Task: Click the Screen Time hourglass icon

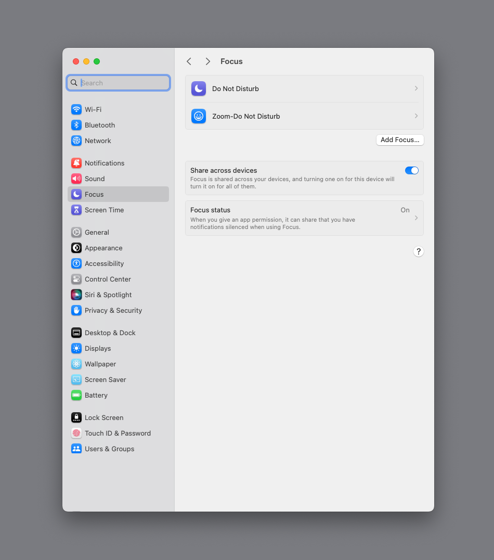Action: click(x=76, y=210)
